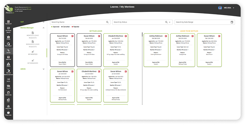Screen dimensions: 246x125
Task: Click Melissa's profile avatar
Action: click(x=220, y=8)
